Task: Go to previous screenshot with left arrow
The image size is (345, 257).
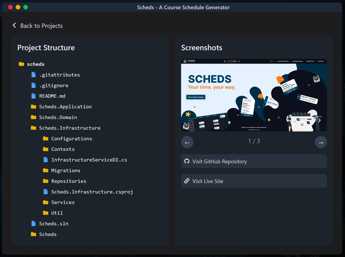Action: tap(187, 142)
